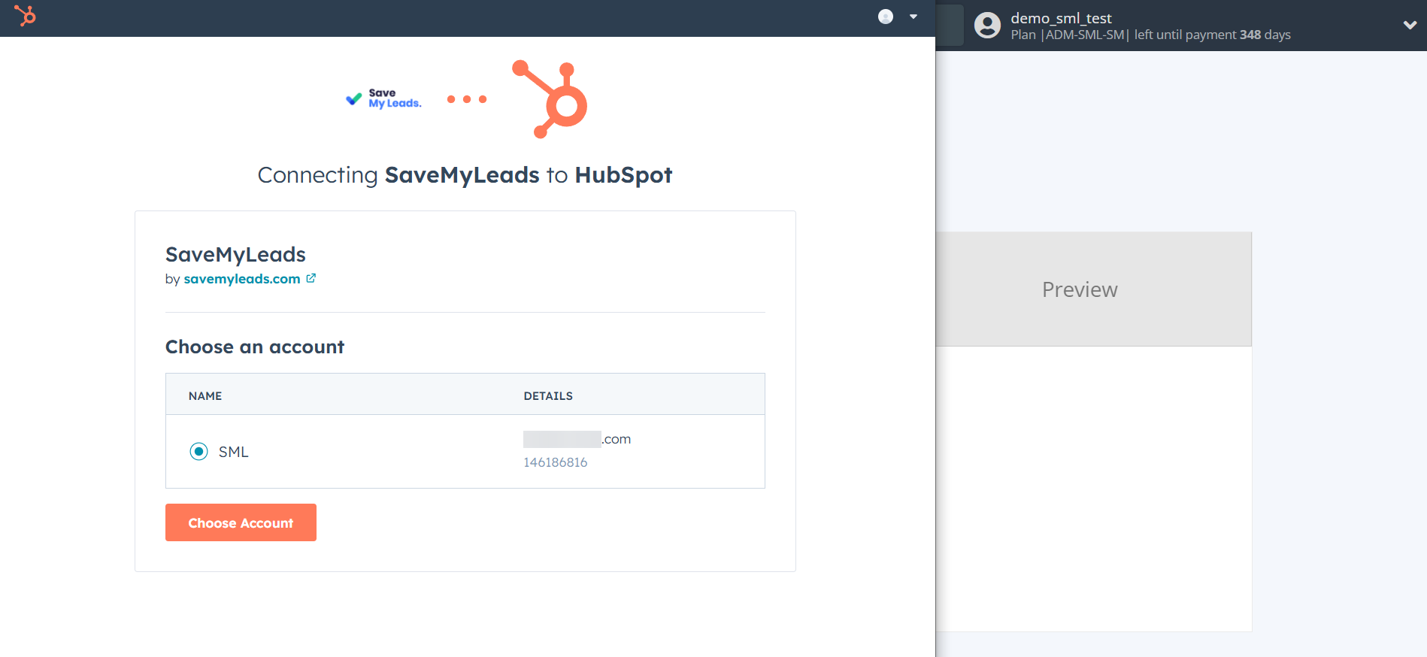
Task: Click the SaveMyLeads checkmark logo
Action: pyautogui.click(x=383, y=98)
